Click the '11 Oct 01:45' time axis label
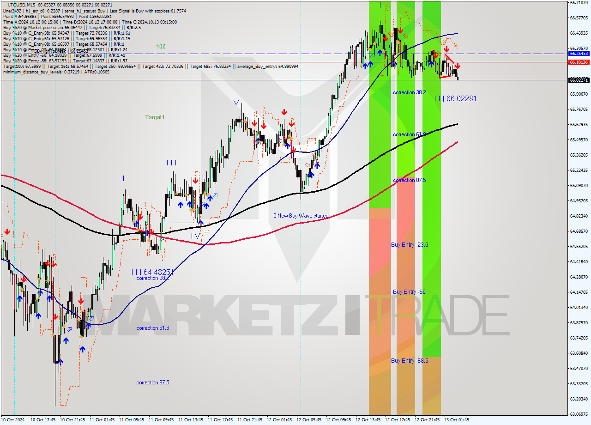The height and width of the screenshot is (425, 591). pyautogui.click(x=102, y=420)
